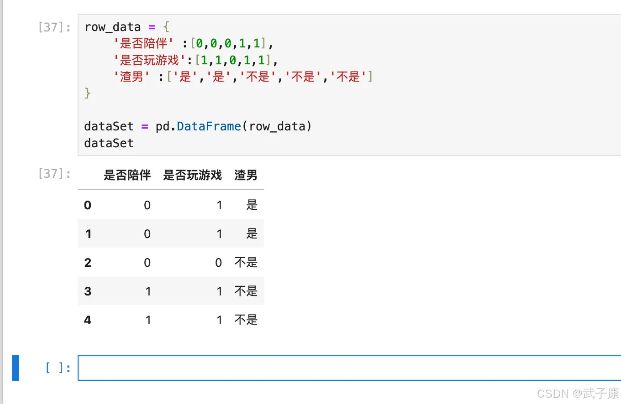
Task: Click the 'dataSet = pd.DataFrame(row_data)' line
Action: (198, 126)
